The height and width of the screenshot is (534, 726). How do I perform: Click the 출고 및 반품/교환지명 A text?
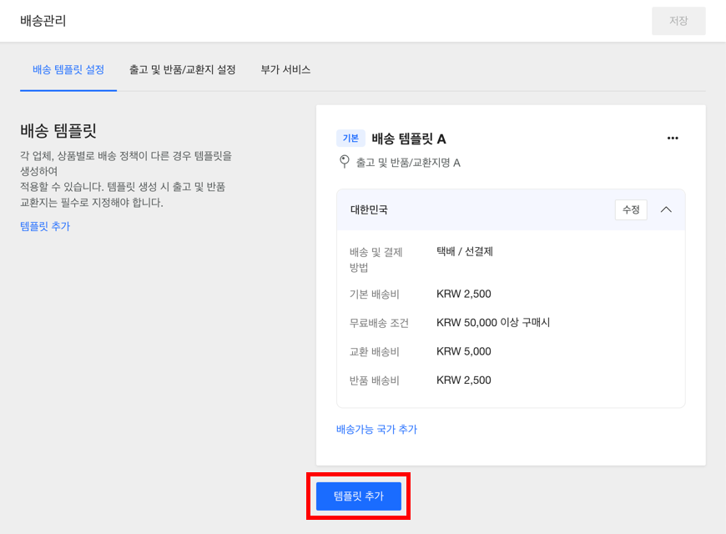point(408,163)
